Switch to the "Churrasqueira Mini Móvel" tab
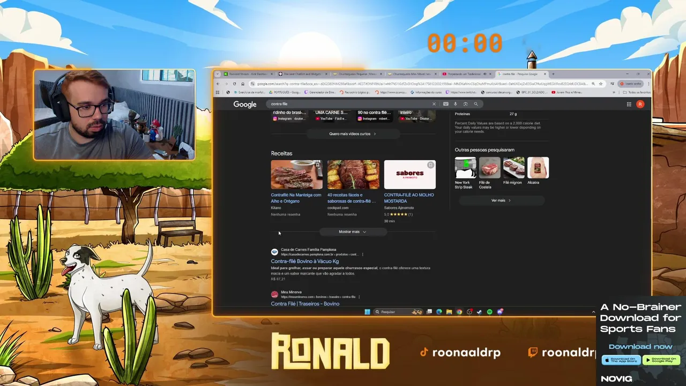This screenshot has width=686, height=386. point(413,74)
